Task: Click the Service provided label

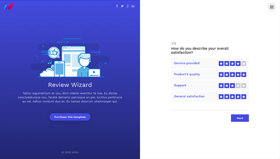Action: click(x=187, y=63)
